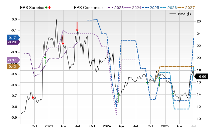Click the dark purple -0.20 value tag

click(x=13, y=42)
